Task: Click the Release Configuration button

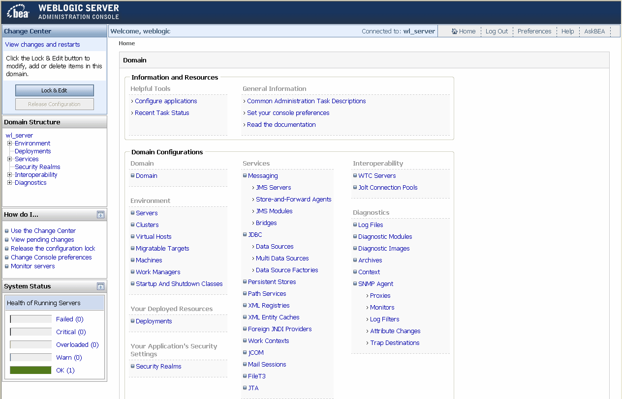Action: pos(54,104)
